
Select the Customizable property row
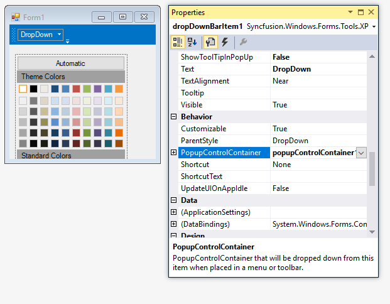coord(273,129)
